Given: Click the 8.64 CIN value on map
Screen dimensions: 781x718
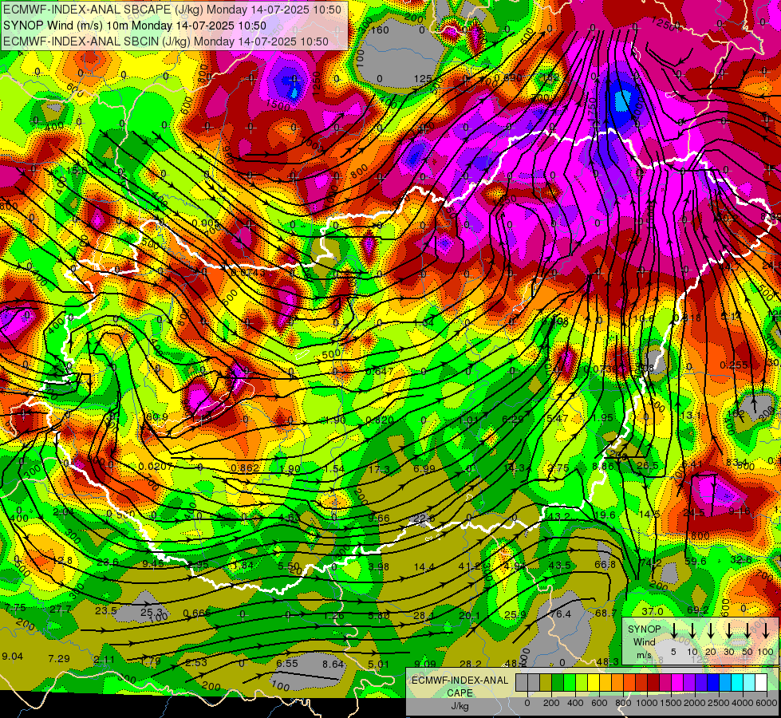Looking at the screenshot, I should click(x=333, y=665).
